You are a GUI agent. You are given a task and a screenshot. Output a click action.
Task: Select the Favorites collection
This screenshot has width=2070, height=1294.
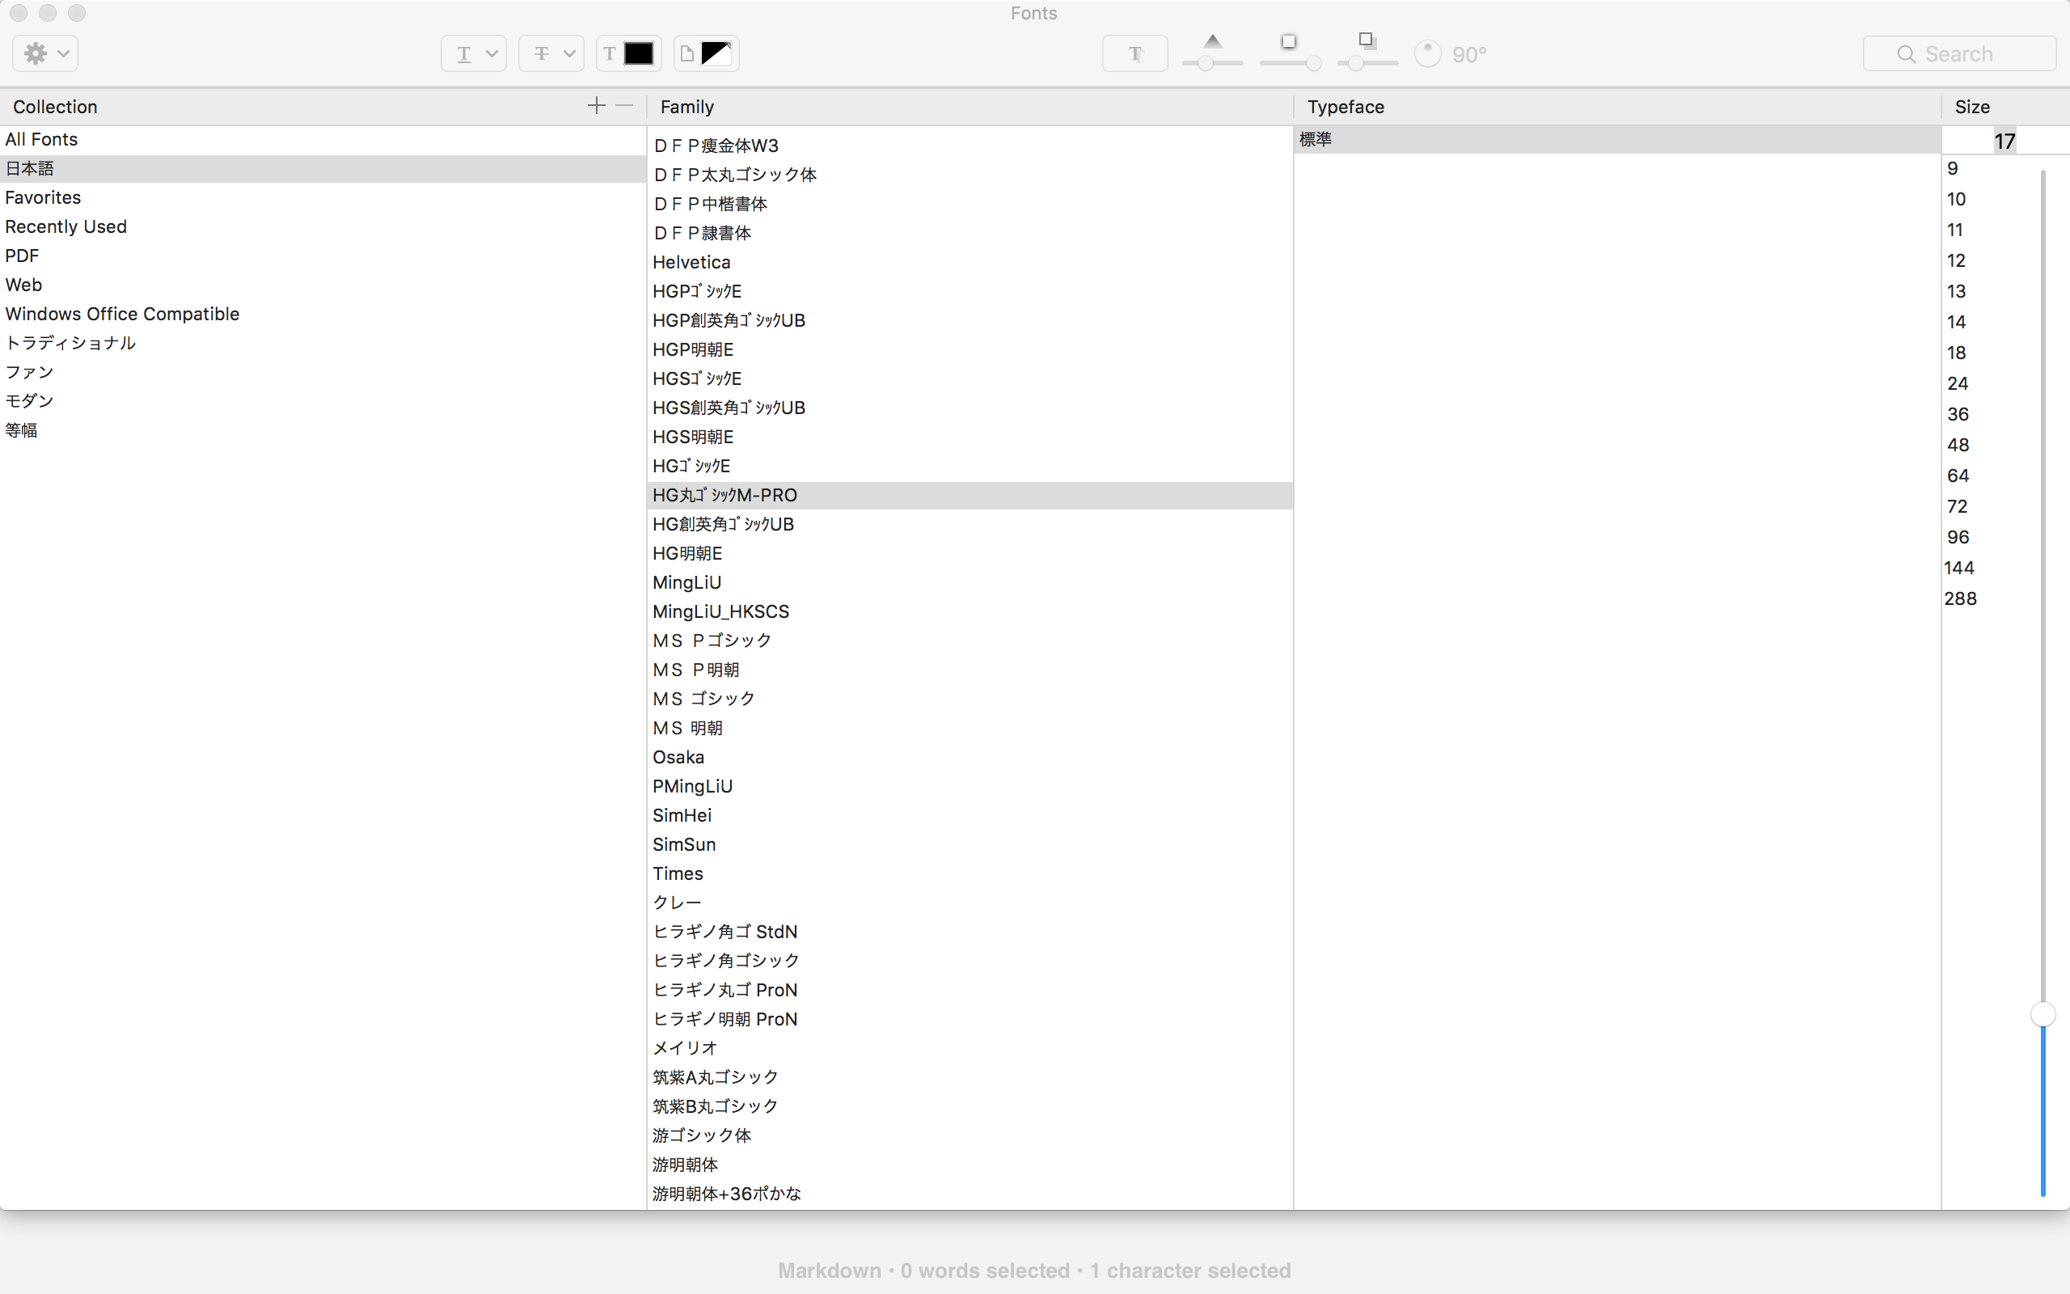click(x=43, y=197)
